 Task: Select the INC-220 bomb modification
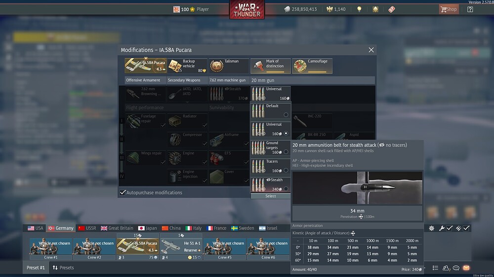tap(312, 121)
